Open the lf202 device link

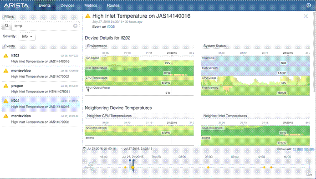pyautogui.click(x=111, y=26)
